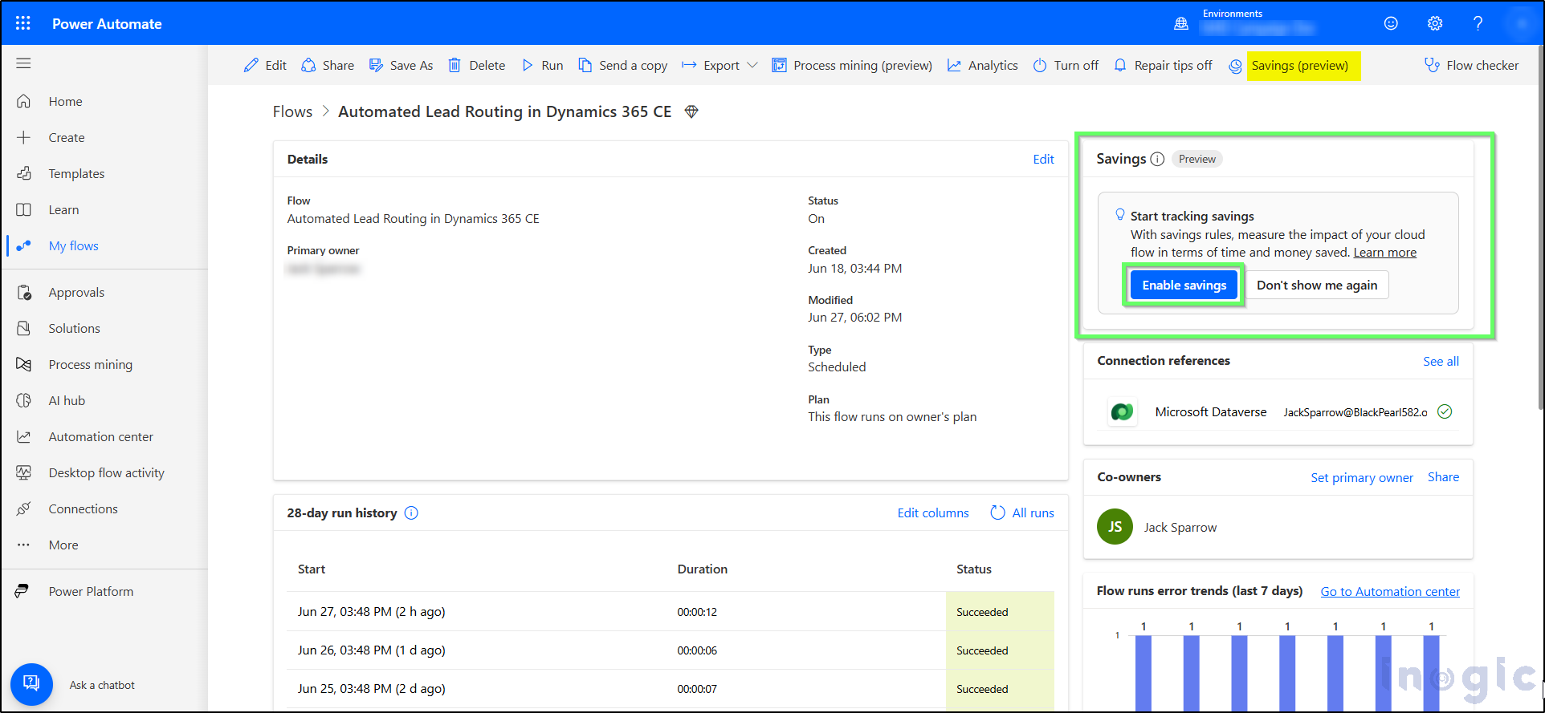Click the Analytics chart icon
Viewport: 1545px width, 713px height.
pyautogui.click(x=954, y=65)
